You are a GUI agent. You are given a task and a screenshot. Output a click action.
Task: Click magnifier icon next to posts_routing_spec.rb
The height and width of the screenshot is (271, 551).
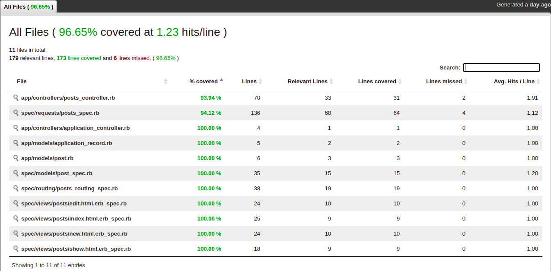(16, 188)
